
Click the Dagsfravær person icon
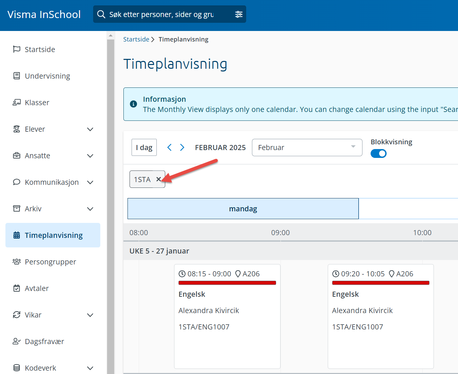tap(16, 341)
